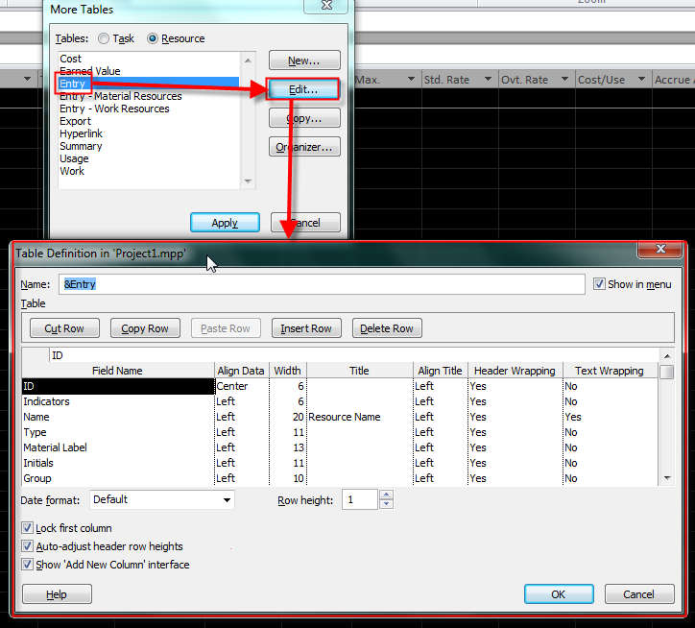Screen dimensions: 695x628
Task: Pick the Hyperlink table entry
Action: (x=81, y=133)
